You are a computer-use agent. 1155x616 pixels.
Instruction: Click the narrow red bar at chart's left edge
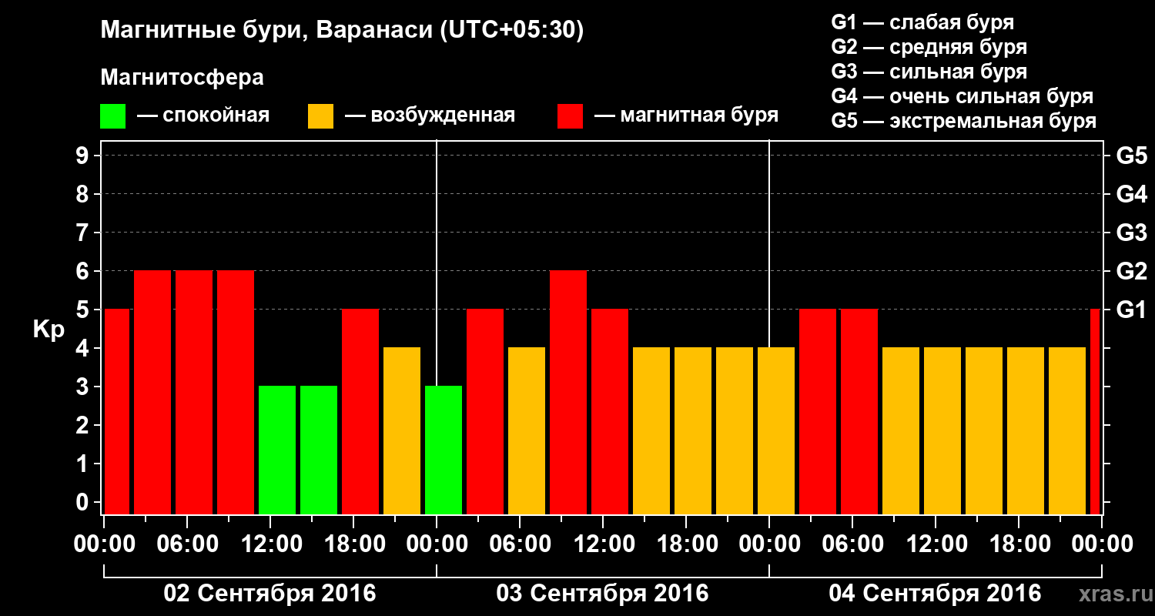tap(117, 412)
